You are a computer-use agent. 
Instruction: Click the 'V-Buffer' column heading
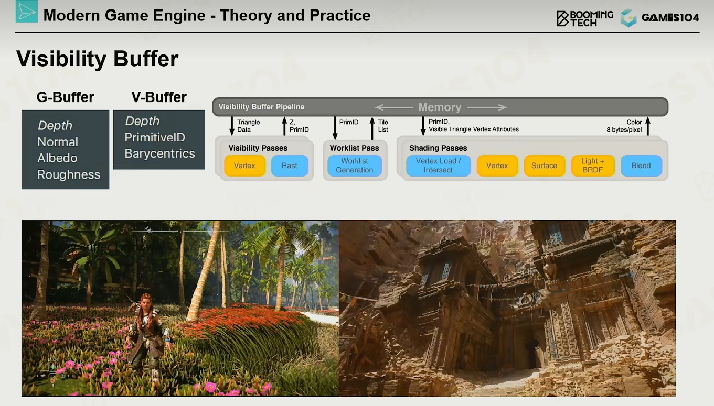159,97
